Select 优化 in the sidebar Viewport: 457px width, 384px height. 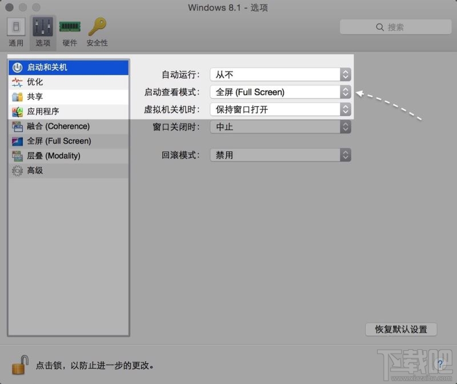tap(69, 82)
